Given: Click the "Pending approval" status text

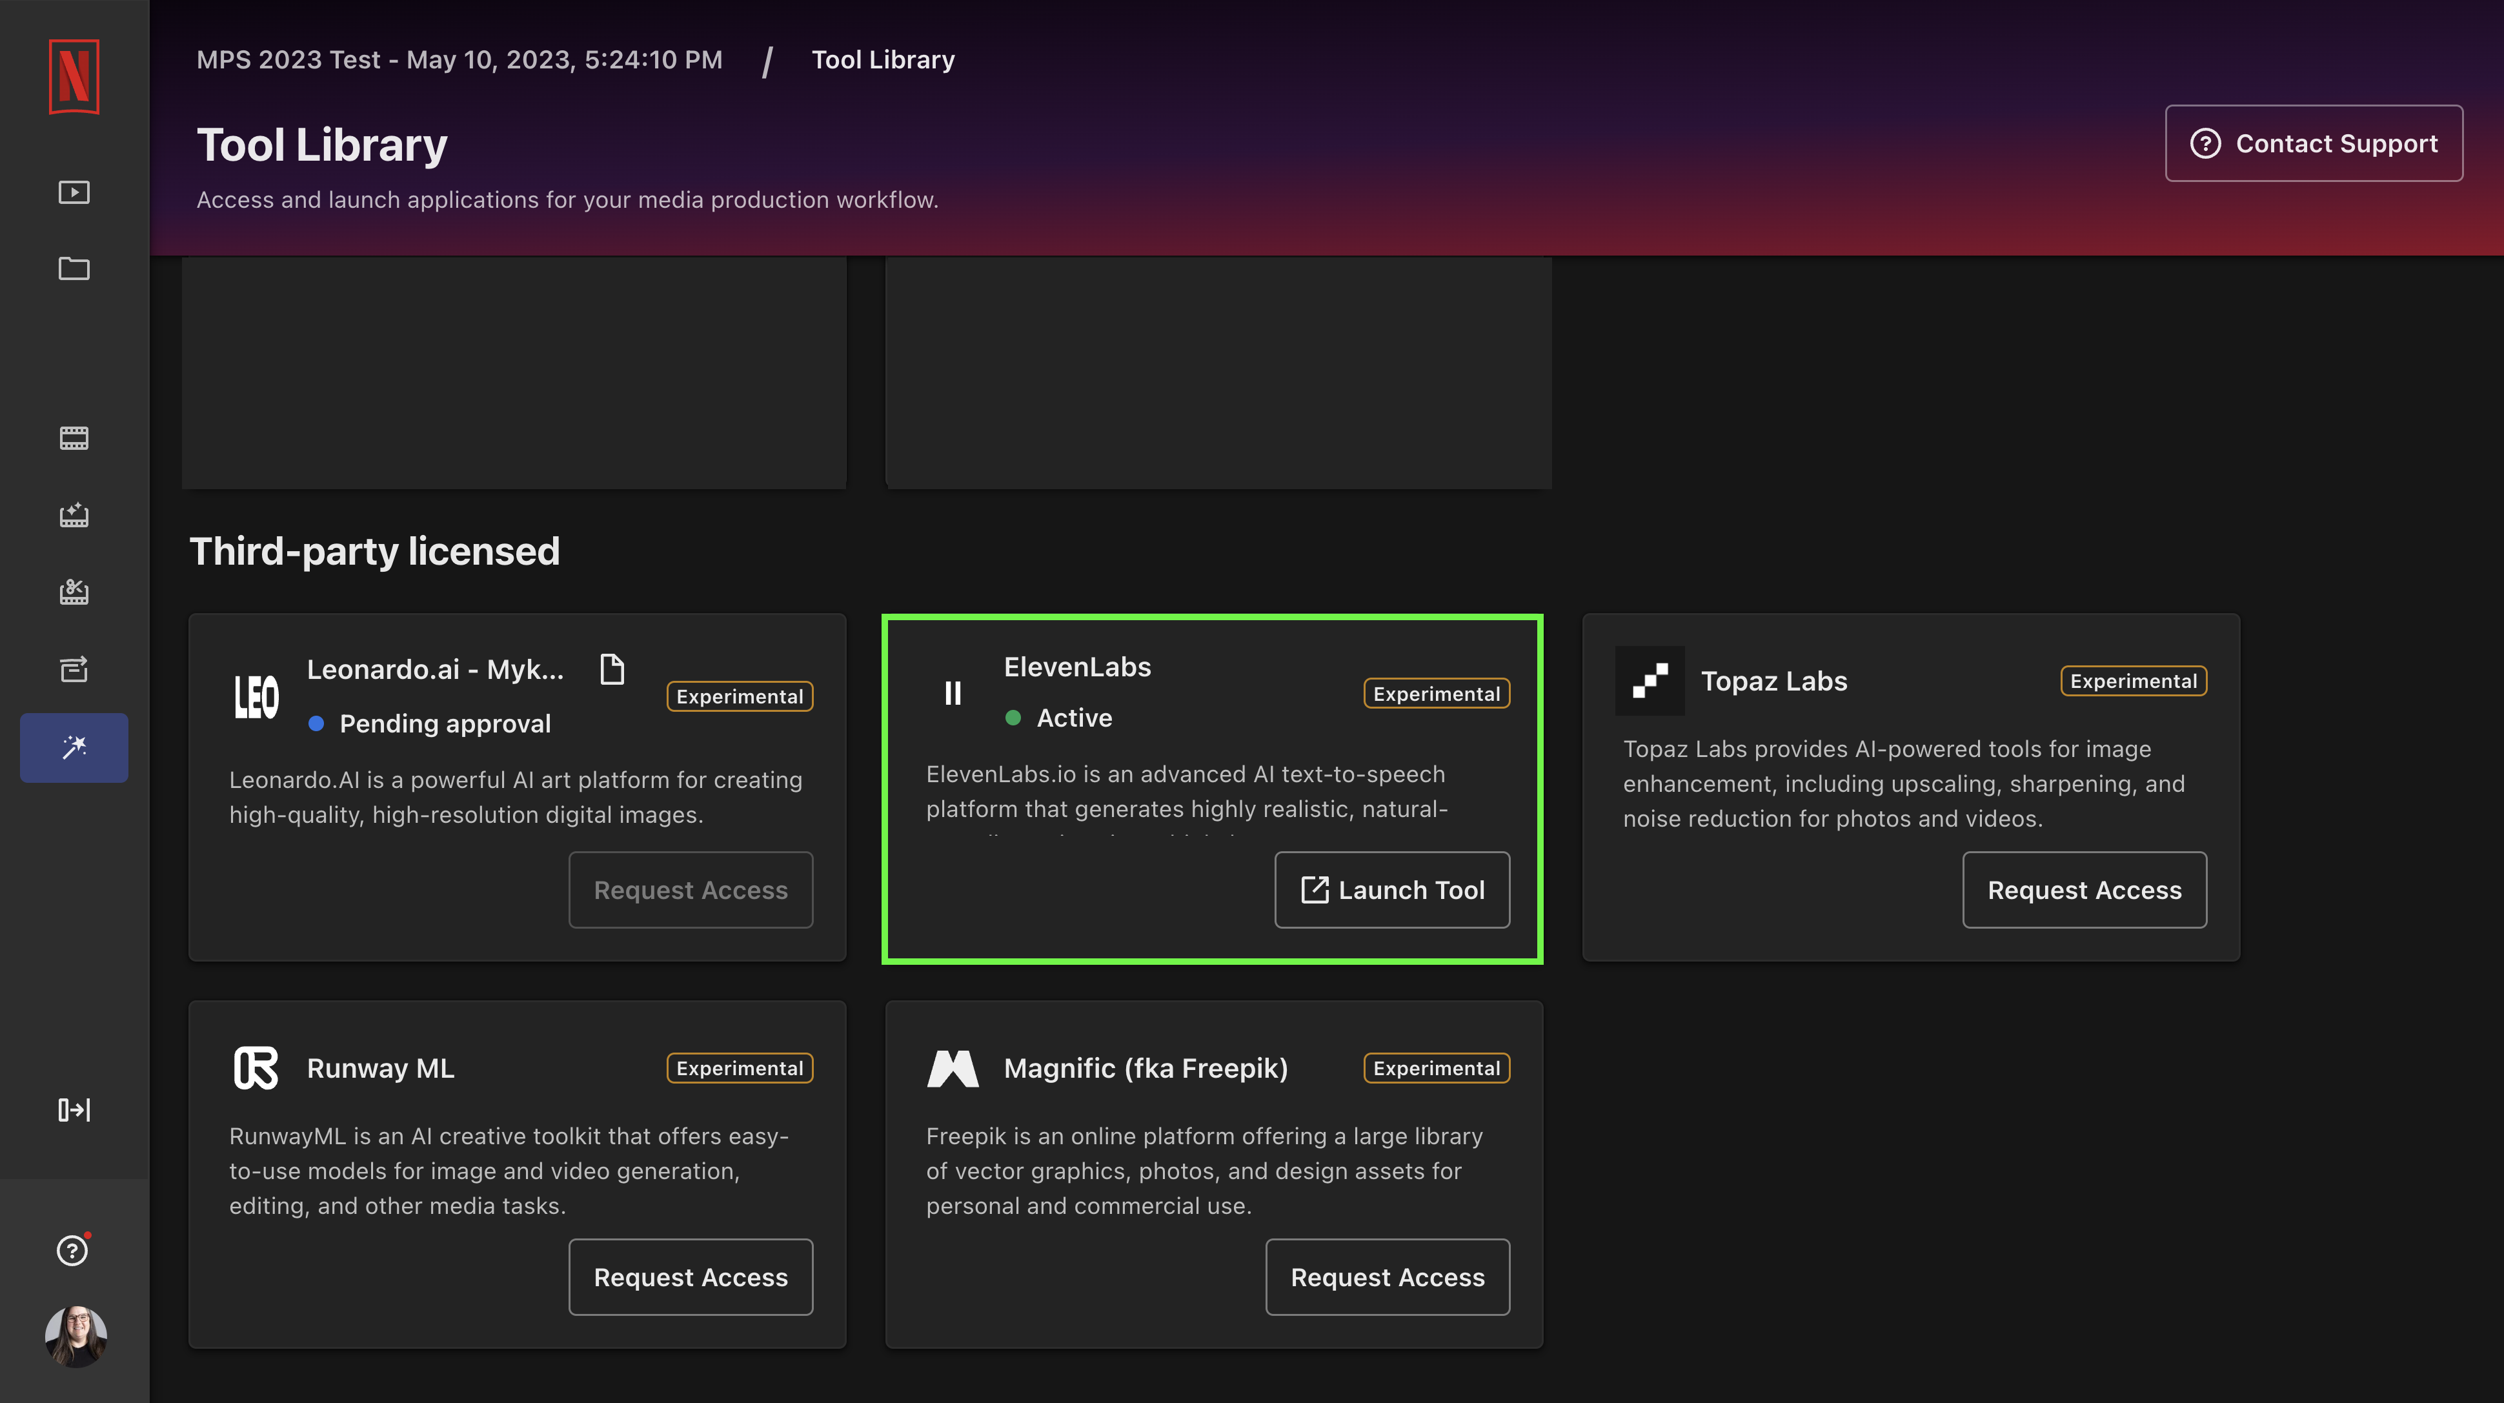Looking at the screenshot, I should (x=445, y=723).
